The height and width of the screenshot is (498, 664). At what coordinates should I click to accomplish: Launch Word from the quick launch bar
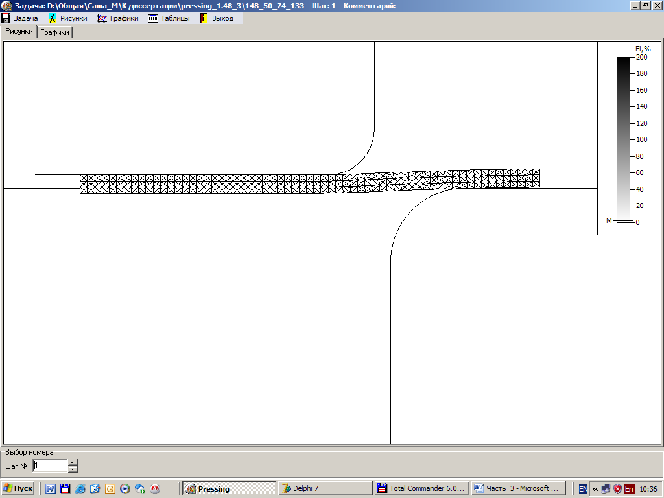(x=51, y=489)
